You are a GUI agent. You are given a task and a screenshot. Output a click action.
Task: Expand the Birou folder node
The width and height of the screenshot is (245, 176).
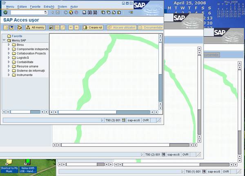(9, 45)
